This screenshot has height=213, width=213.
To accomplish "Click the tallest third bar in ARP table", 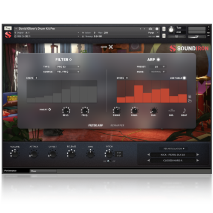I will [138, 94].
